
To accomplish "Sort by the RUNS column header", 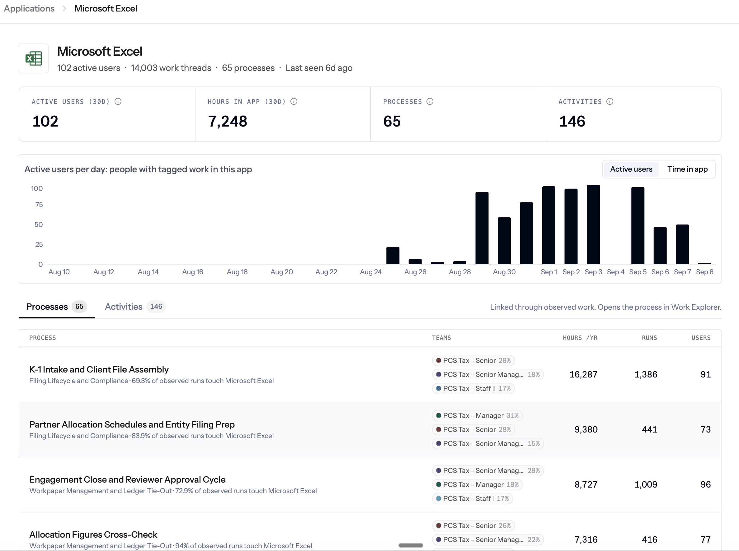I will [x=649, y=338].
